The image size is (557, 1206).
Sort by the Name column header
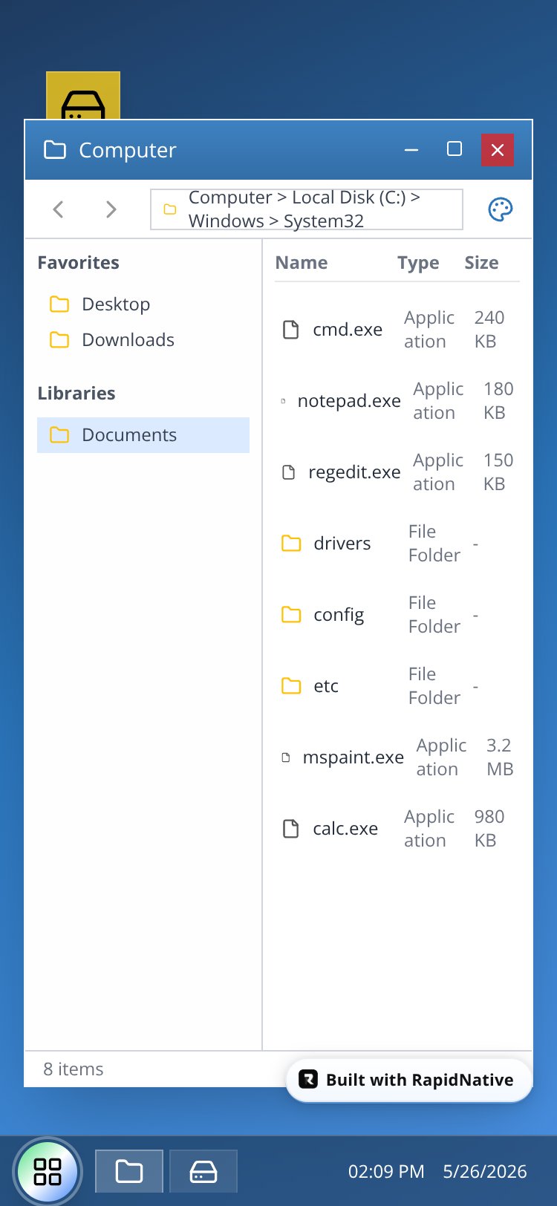(302, 263)
